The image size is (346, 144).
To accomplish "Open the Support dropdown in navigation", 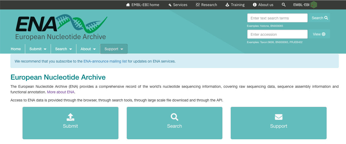I will [x=114, y=49].
